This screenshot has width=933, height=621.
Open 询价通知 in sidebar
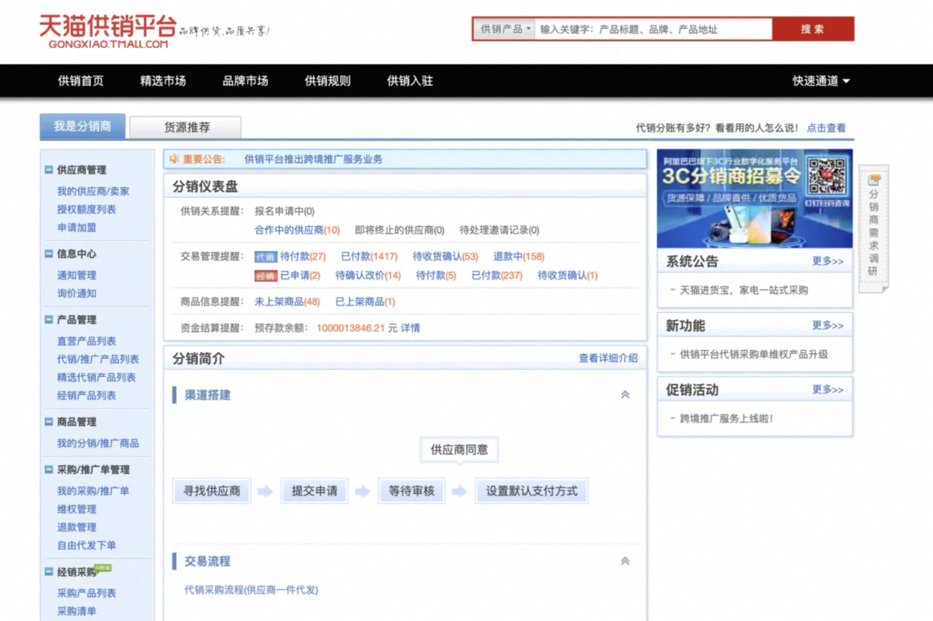pos(77,294)
